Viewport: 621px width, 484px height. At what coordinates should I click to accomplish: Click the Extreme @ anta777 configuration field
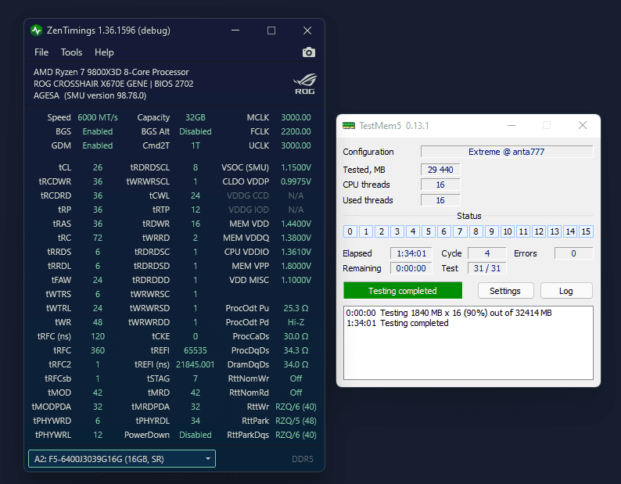click(507, 152)
